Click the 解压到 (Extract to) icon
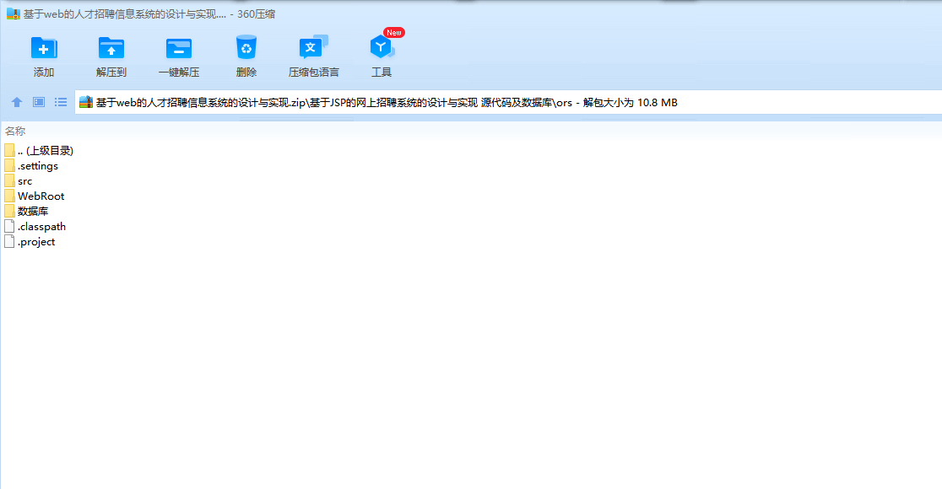Viewport: 942px width, 489px height. [x=111, y=49]
